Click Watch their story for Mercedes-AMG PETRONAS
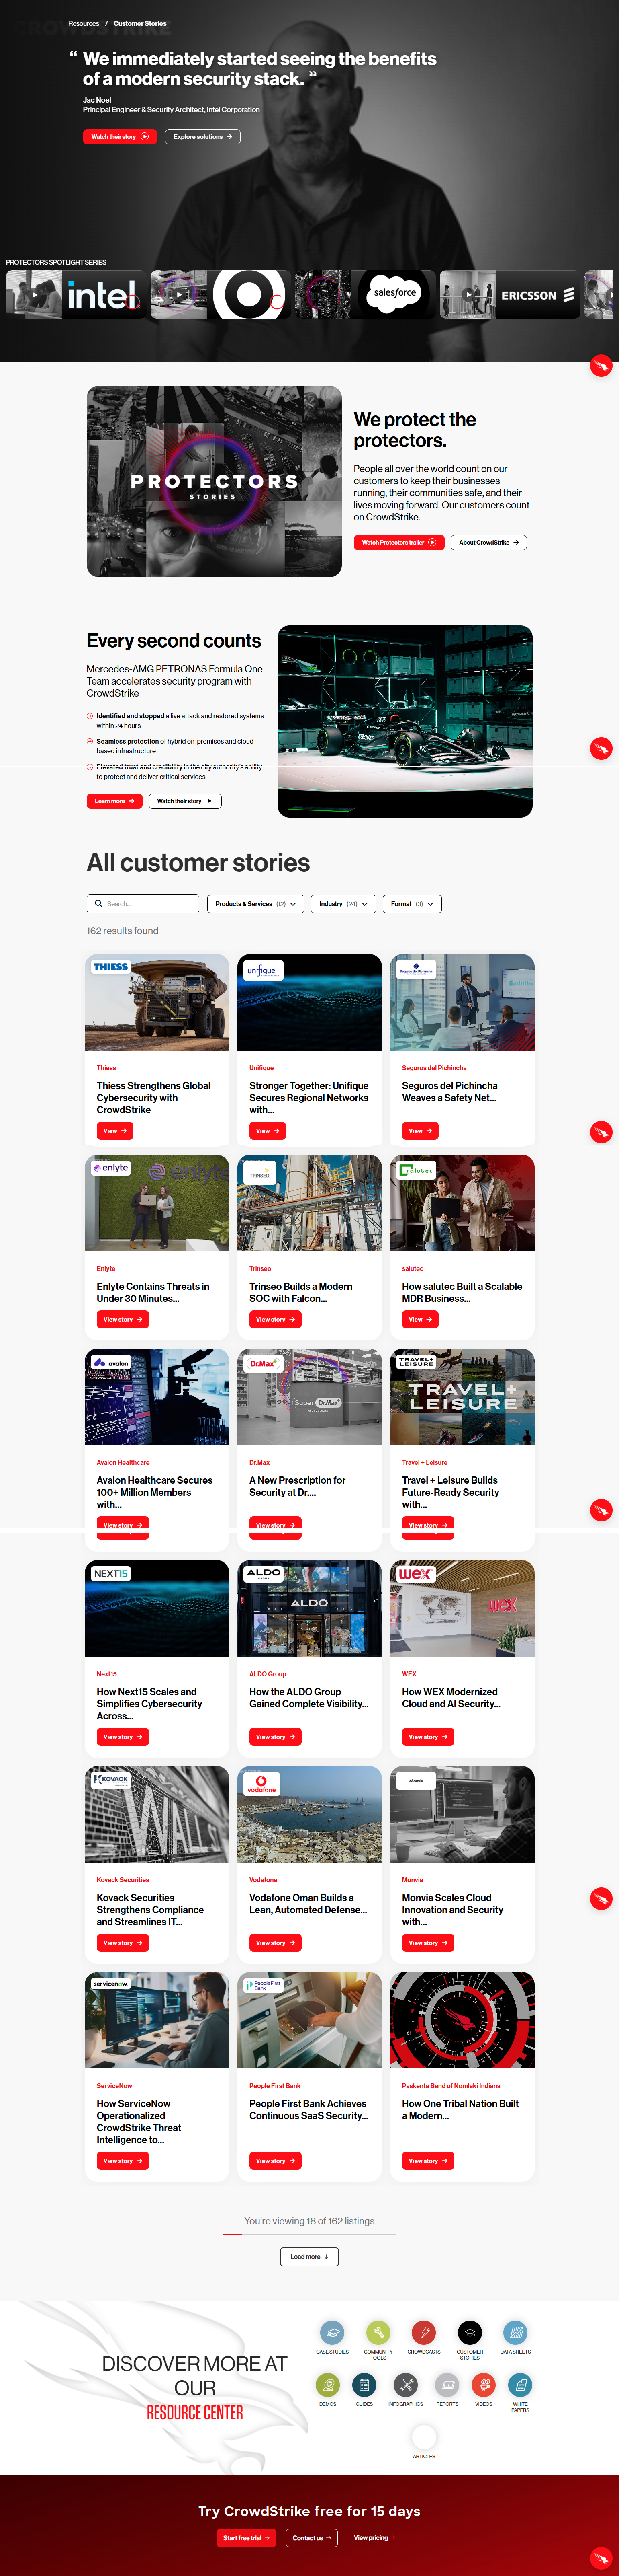This screenshot has width=619, height=2576. (185, 801)
